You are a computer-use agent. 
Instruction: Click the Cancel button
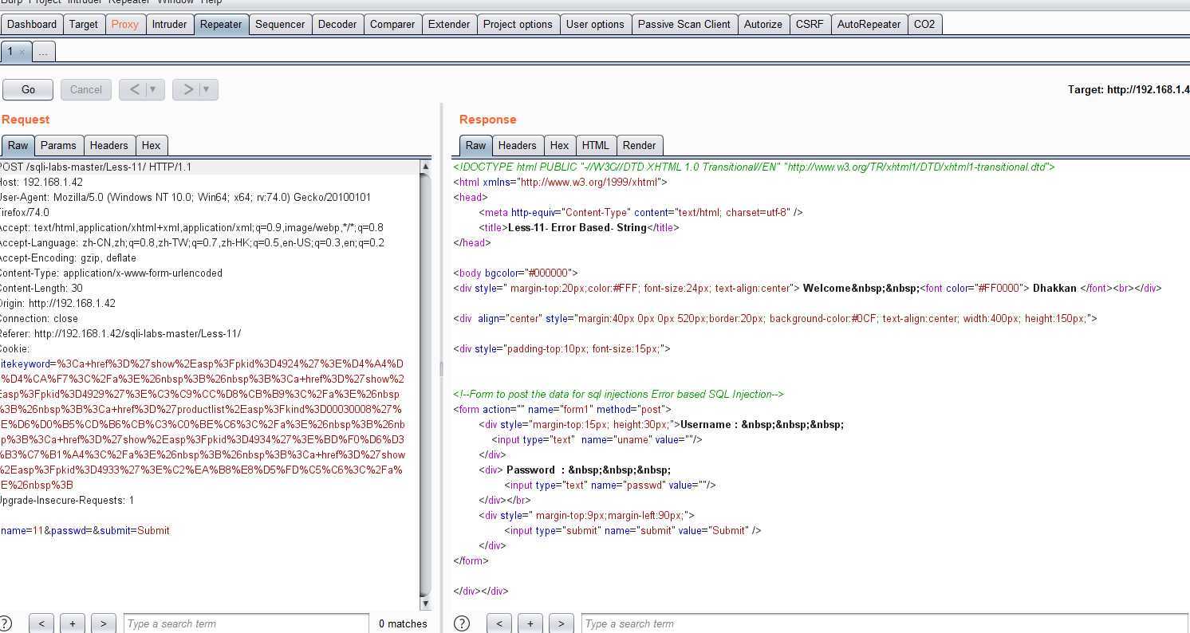click(85, 89)
